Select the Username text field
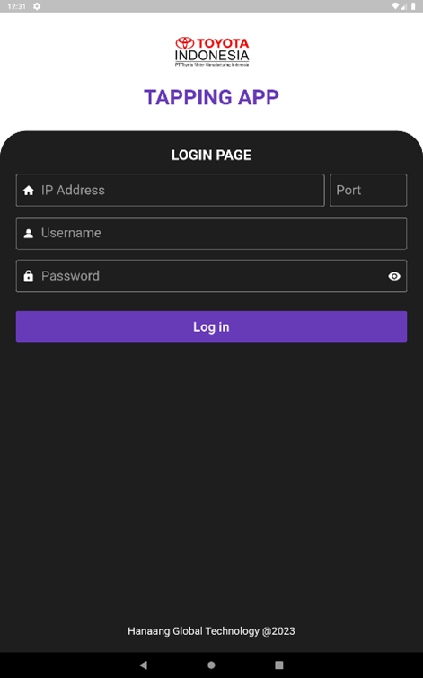Viewport: 423px width, 678px height. 211,233
